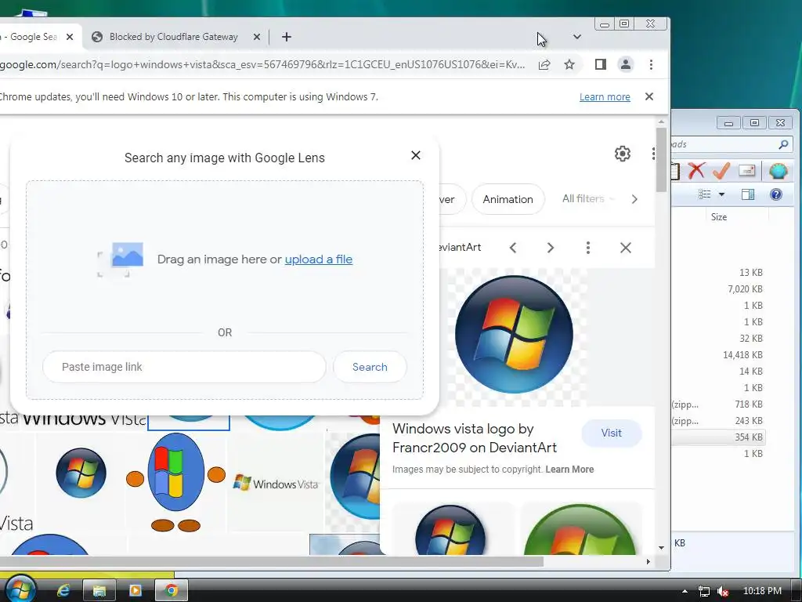Select the green Windows orb related image
The width and height of the screenshot is (802, 602).
pos(580,529)
